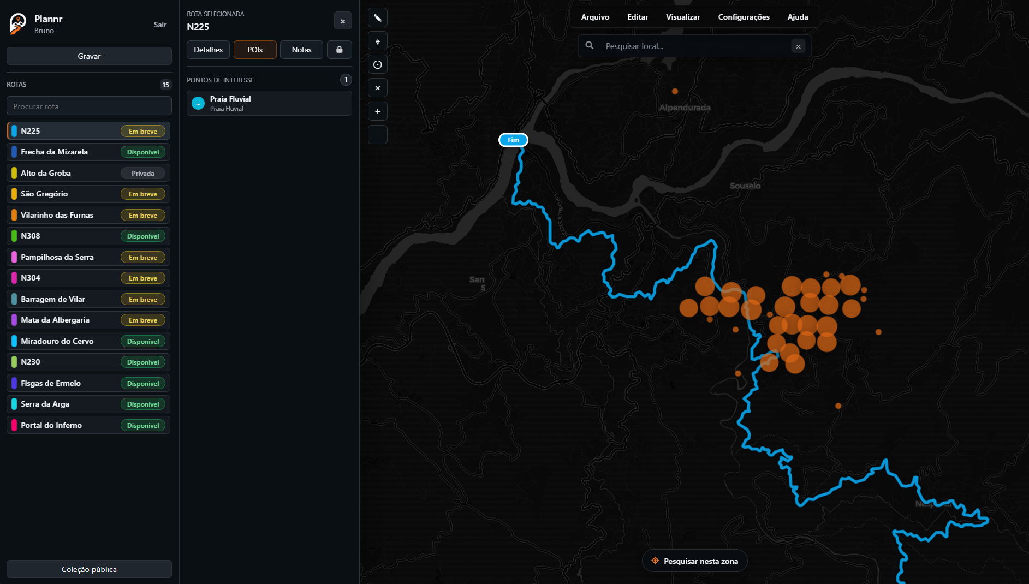
Task: Click the small orange dot near Alpendurada
Action: pos(675,91)
